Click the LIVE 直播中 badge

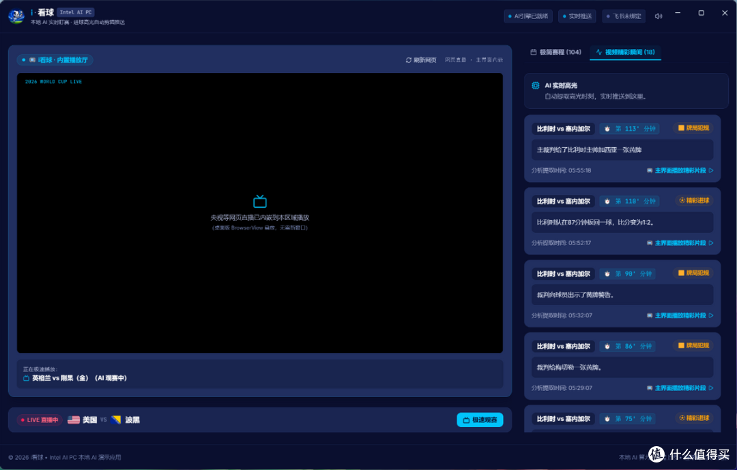coord(40,420)
